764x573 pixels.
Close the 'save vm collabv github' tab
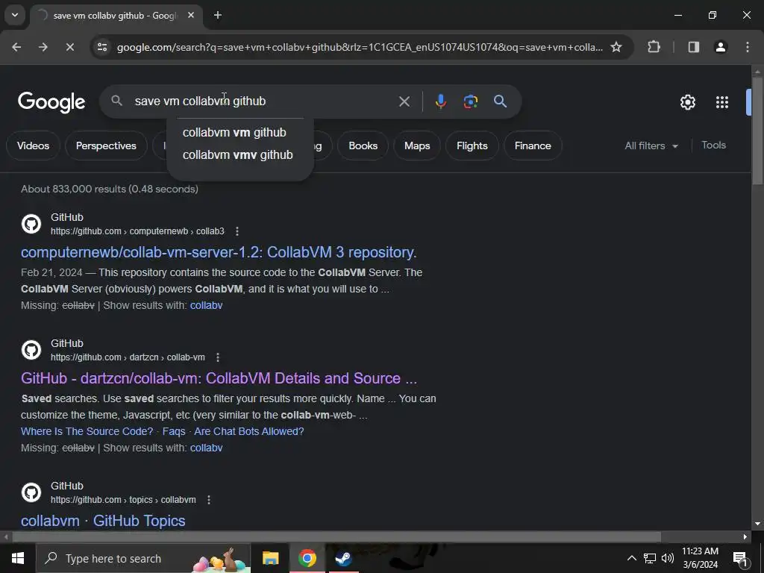point(191,16)
